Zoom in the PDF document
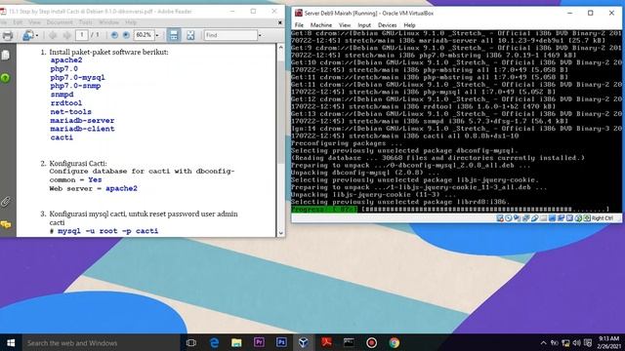Screen dimensions: 625x351 click(126, 35)
